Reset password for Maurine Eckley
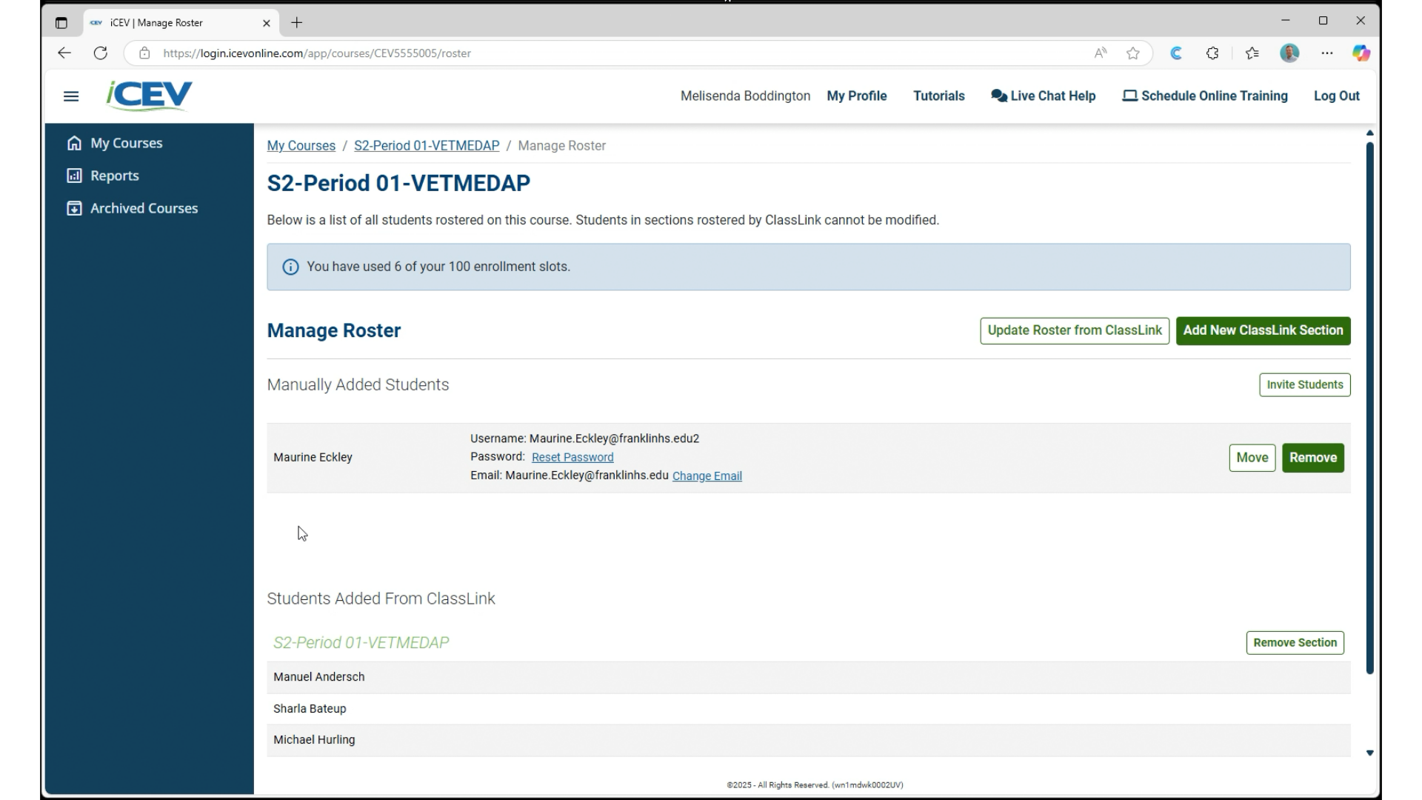 coord(573,457)
